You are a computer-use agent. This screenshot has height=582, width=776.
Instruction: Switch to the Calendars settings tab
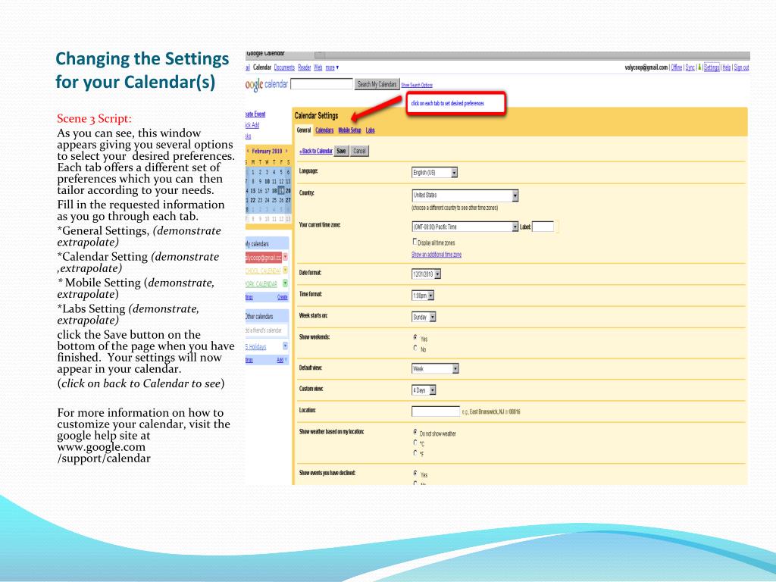pos(324,130)
